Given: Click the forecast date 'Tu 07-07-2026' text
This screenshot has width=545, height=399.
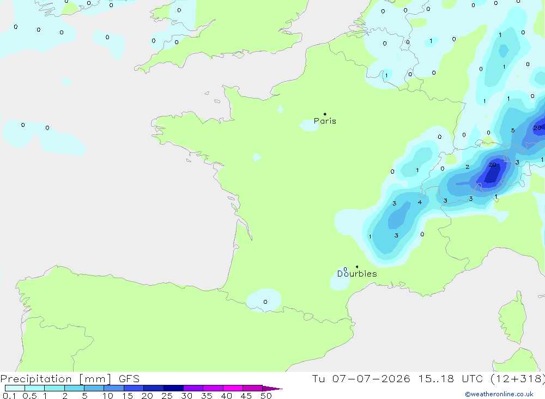Looking at the screenshot, I should pos(361,379).
